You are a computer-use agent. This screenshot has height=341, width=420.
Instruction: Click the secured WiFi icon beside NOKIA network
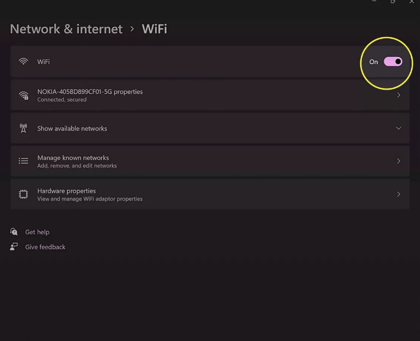(23, 96)
